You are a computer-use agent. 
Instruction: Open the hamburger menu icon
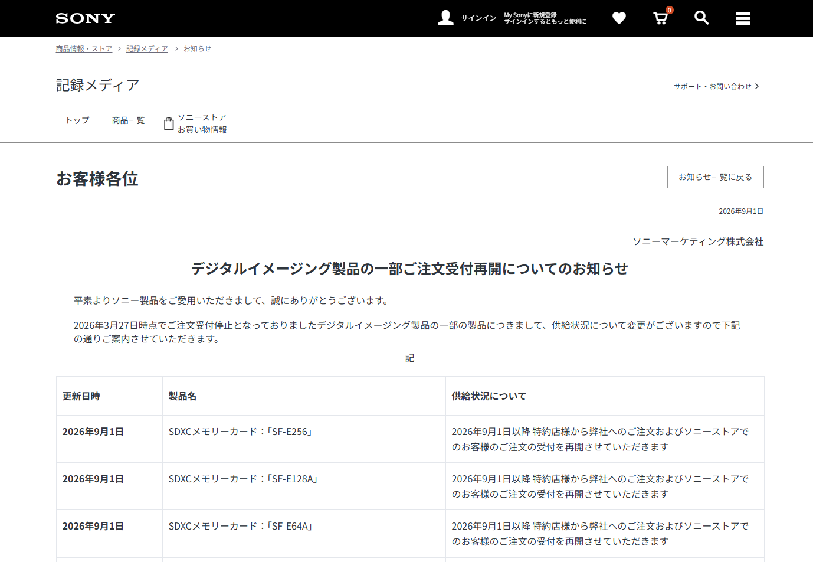tap(743, 18)
